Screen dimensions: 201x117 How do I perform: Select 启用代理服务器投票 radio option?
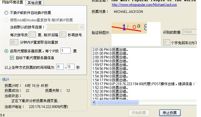tap(6, 51)
